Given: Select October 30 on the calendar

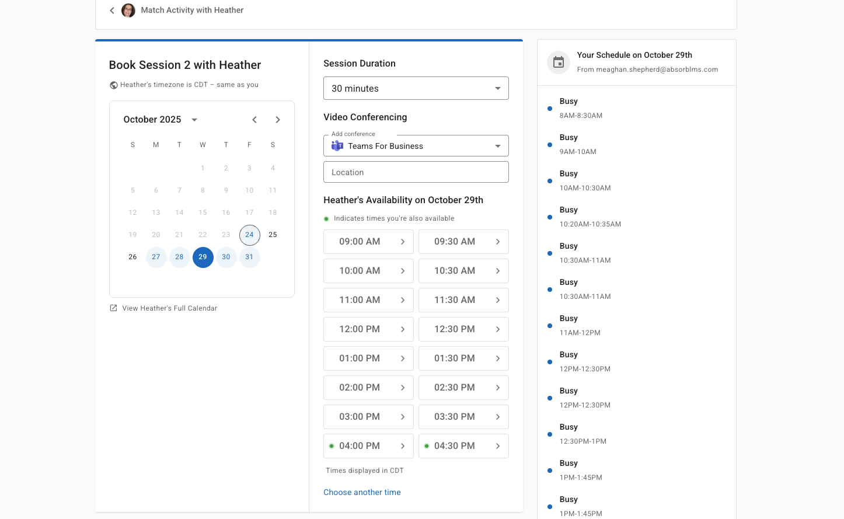Looking at the screenshot, I should click(226, 257).
